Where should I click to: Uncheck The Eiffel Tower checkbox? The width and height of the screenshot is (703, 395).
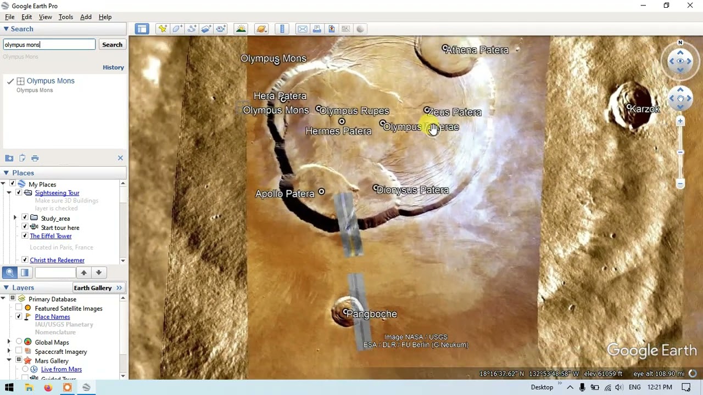[25, 236]
